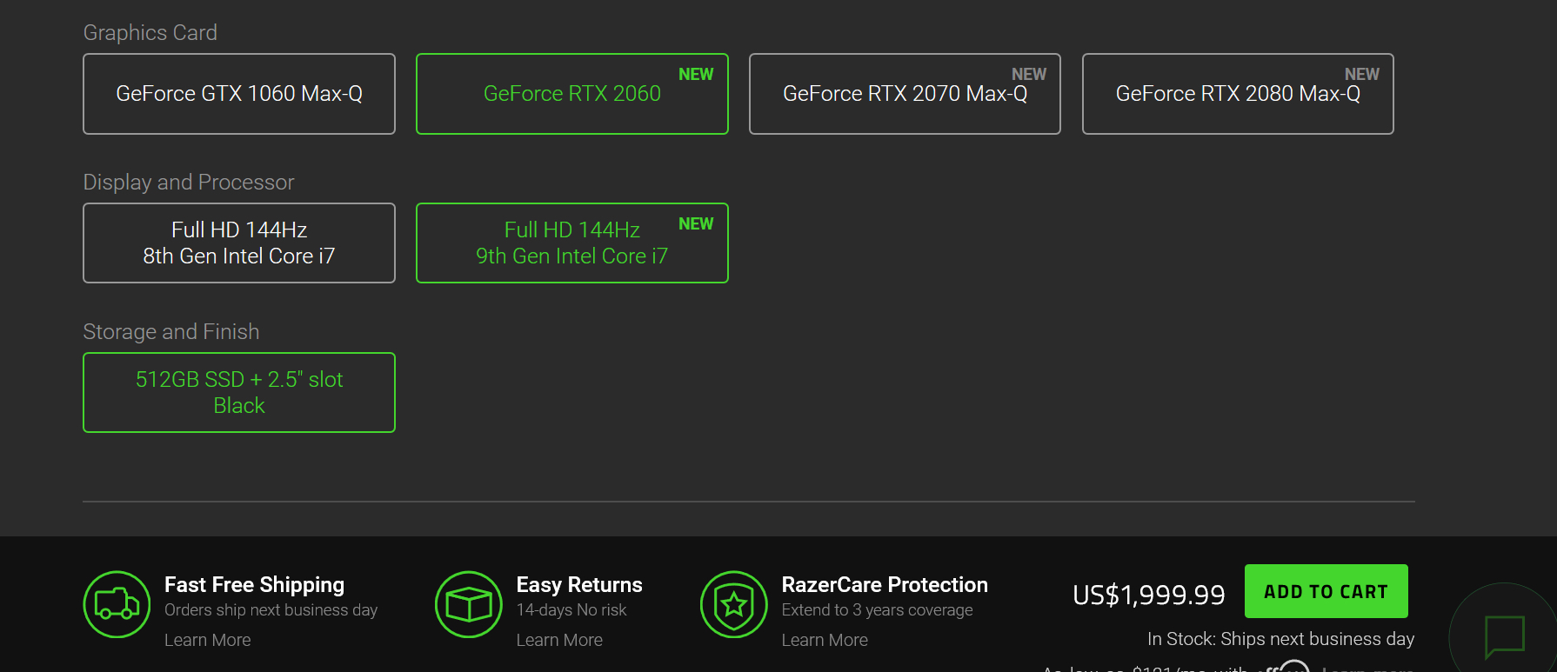Open Learn More under Fast Free Shipping
The height and width of the screenshot is (672, 1557).
(208, 640)
